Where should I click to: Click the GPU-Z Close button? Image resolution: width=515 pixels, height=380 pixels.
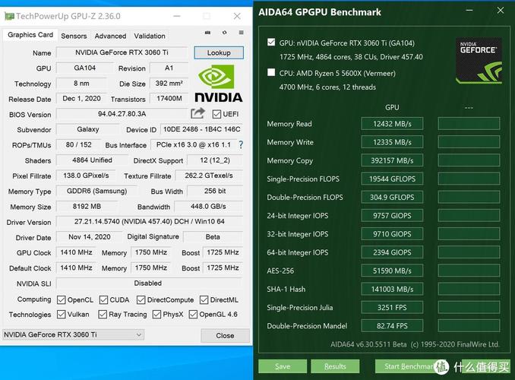[x=225, y=336]
